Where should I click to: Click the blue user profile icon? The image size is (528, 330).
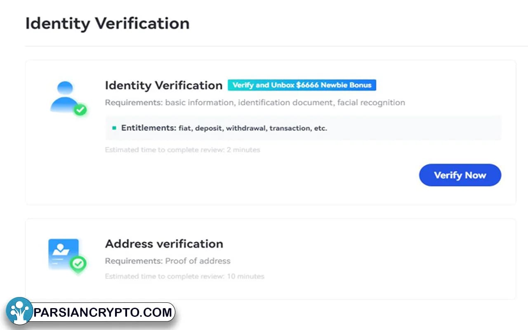coord(63,97)
